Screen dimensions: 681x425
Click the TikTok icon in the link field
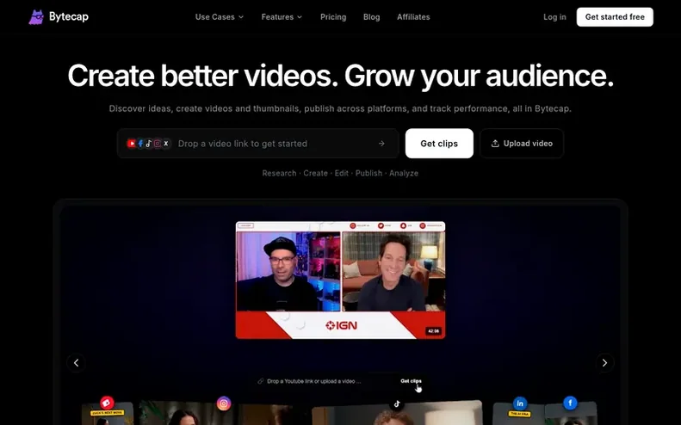click(149, 144)
